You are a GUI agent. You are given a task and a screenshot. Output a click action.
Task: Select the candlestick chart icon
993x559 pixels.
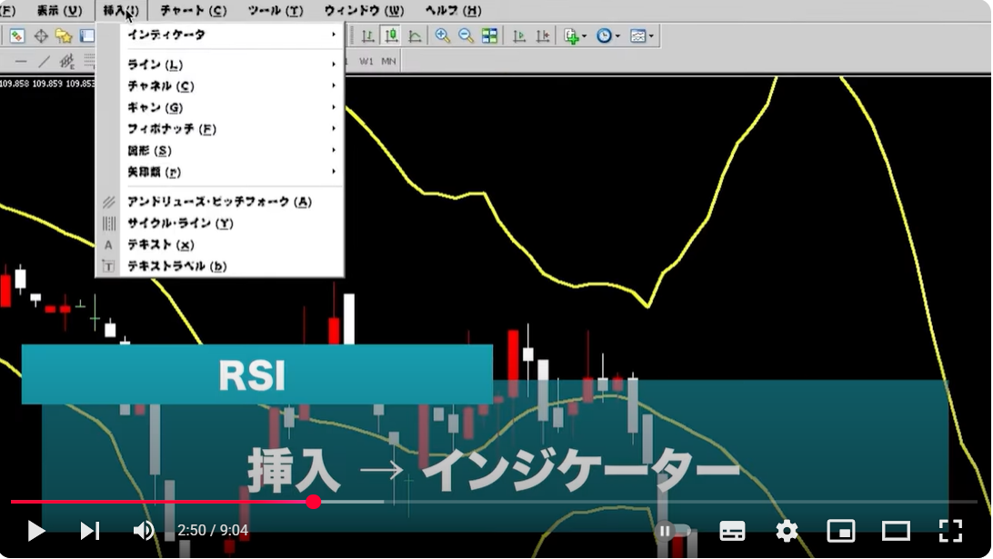(x=391, y=36)
